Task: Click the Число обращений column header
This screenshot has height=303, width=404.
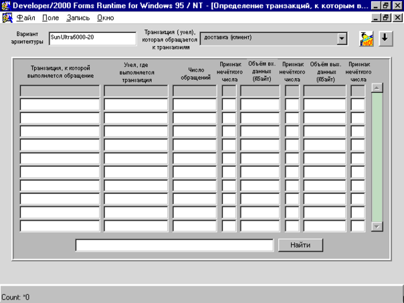Action: 195,74
